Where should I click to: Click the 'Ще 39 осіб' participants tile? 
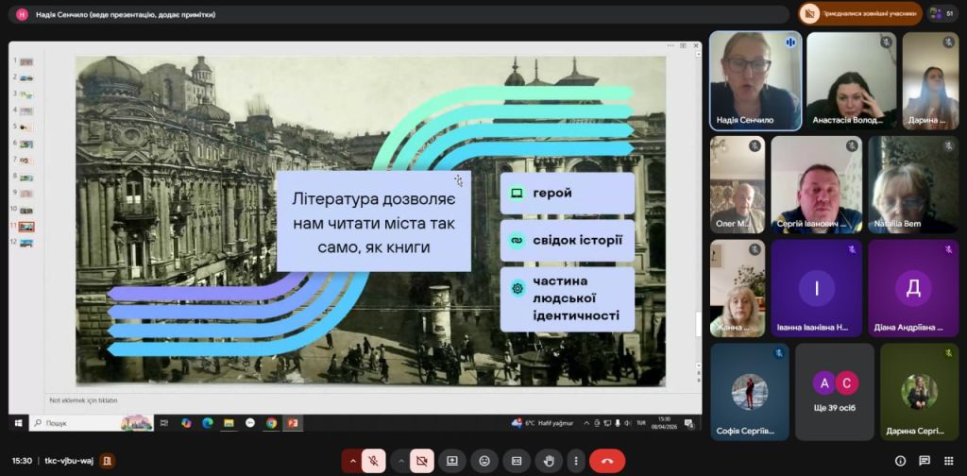pyautogui.click(x=834, y=391)
